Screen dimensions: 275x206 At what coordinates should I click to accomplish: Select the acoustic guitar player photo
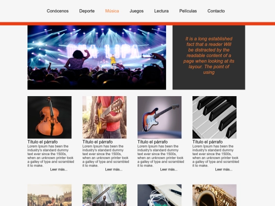coord(104,117)
